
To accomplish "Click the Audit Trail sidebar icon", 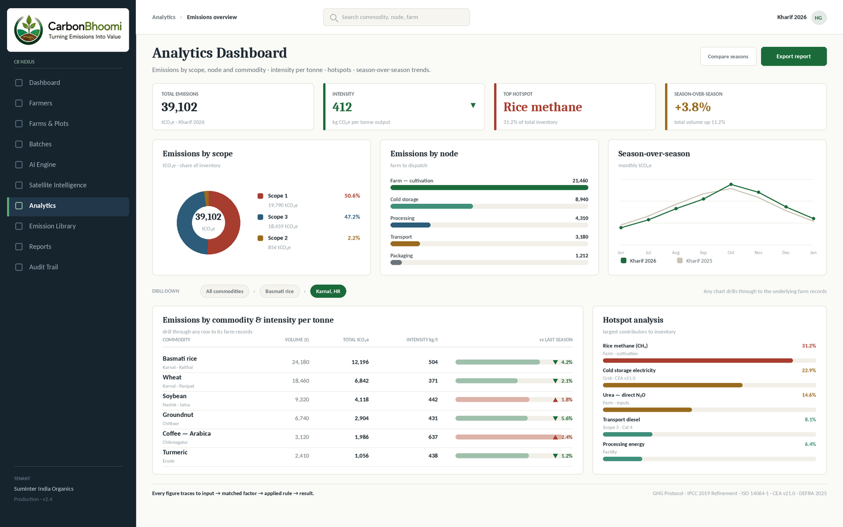I will point(19,267).
